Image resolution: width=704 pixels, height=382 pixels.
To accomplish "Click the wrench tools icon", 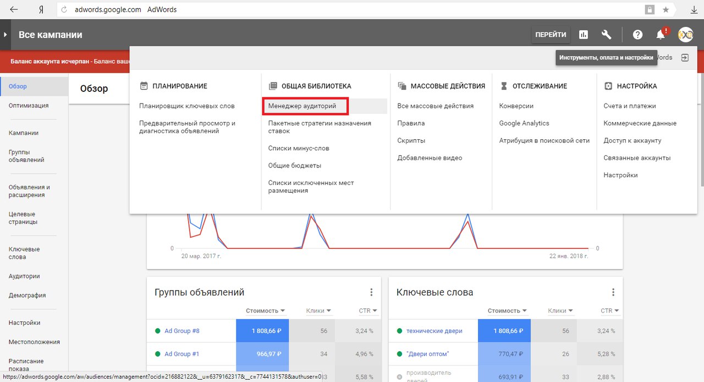I will click(x=607, y=35).
